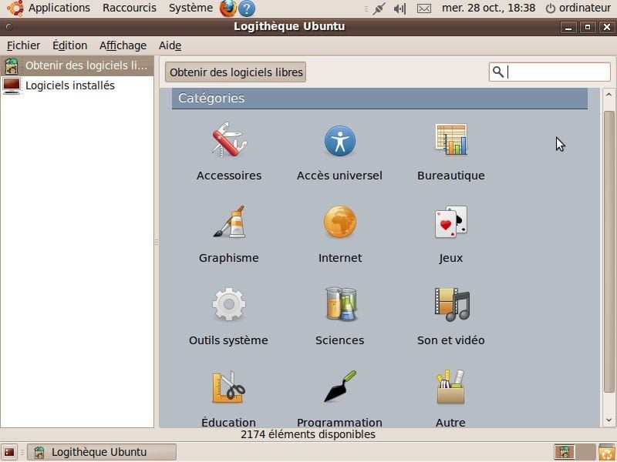Open the Autre box icon

(x=450, y=387)
